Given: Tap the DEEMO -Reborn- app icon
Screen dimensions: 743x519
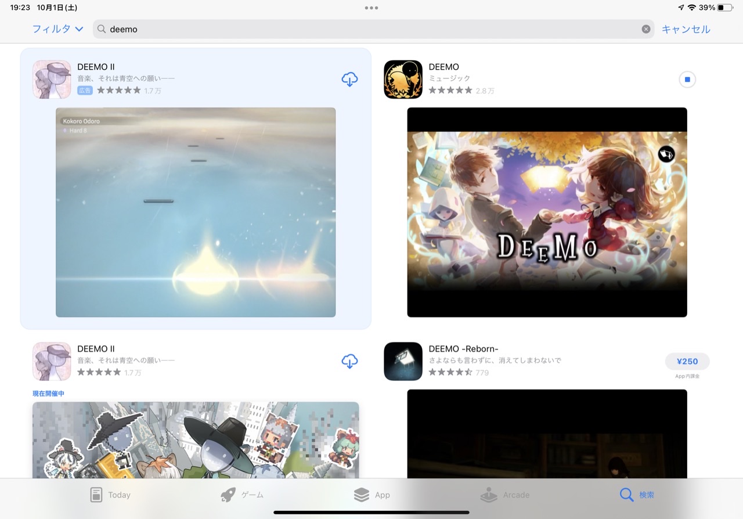Looking at the screenshot, I should [x=403, y=361].
